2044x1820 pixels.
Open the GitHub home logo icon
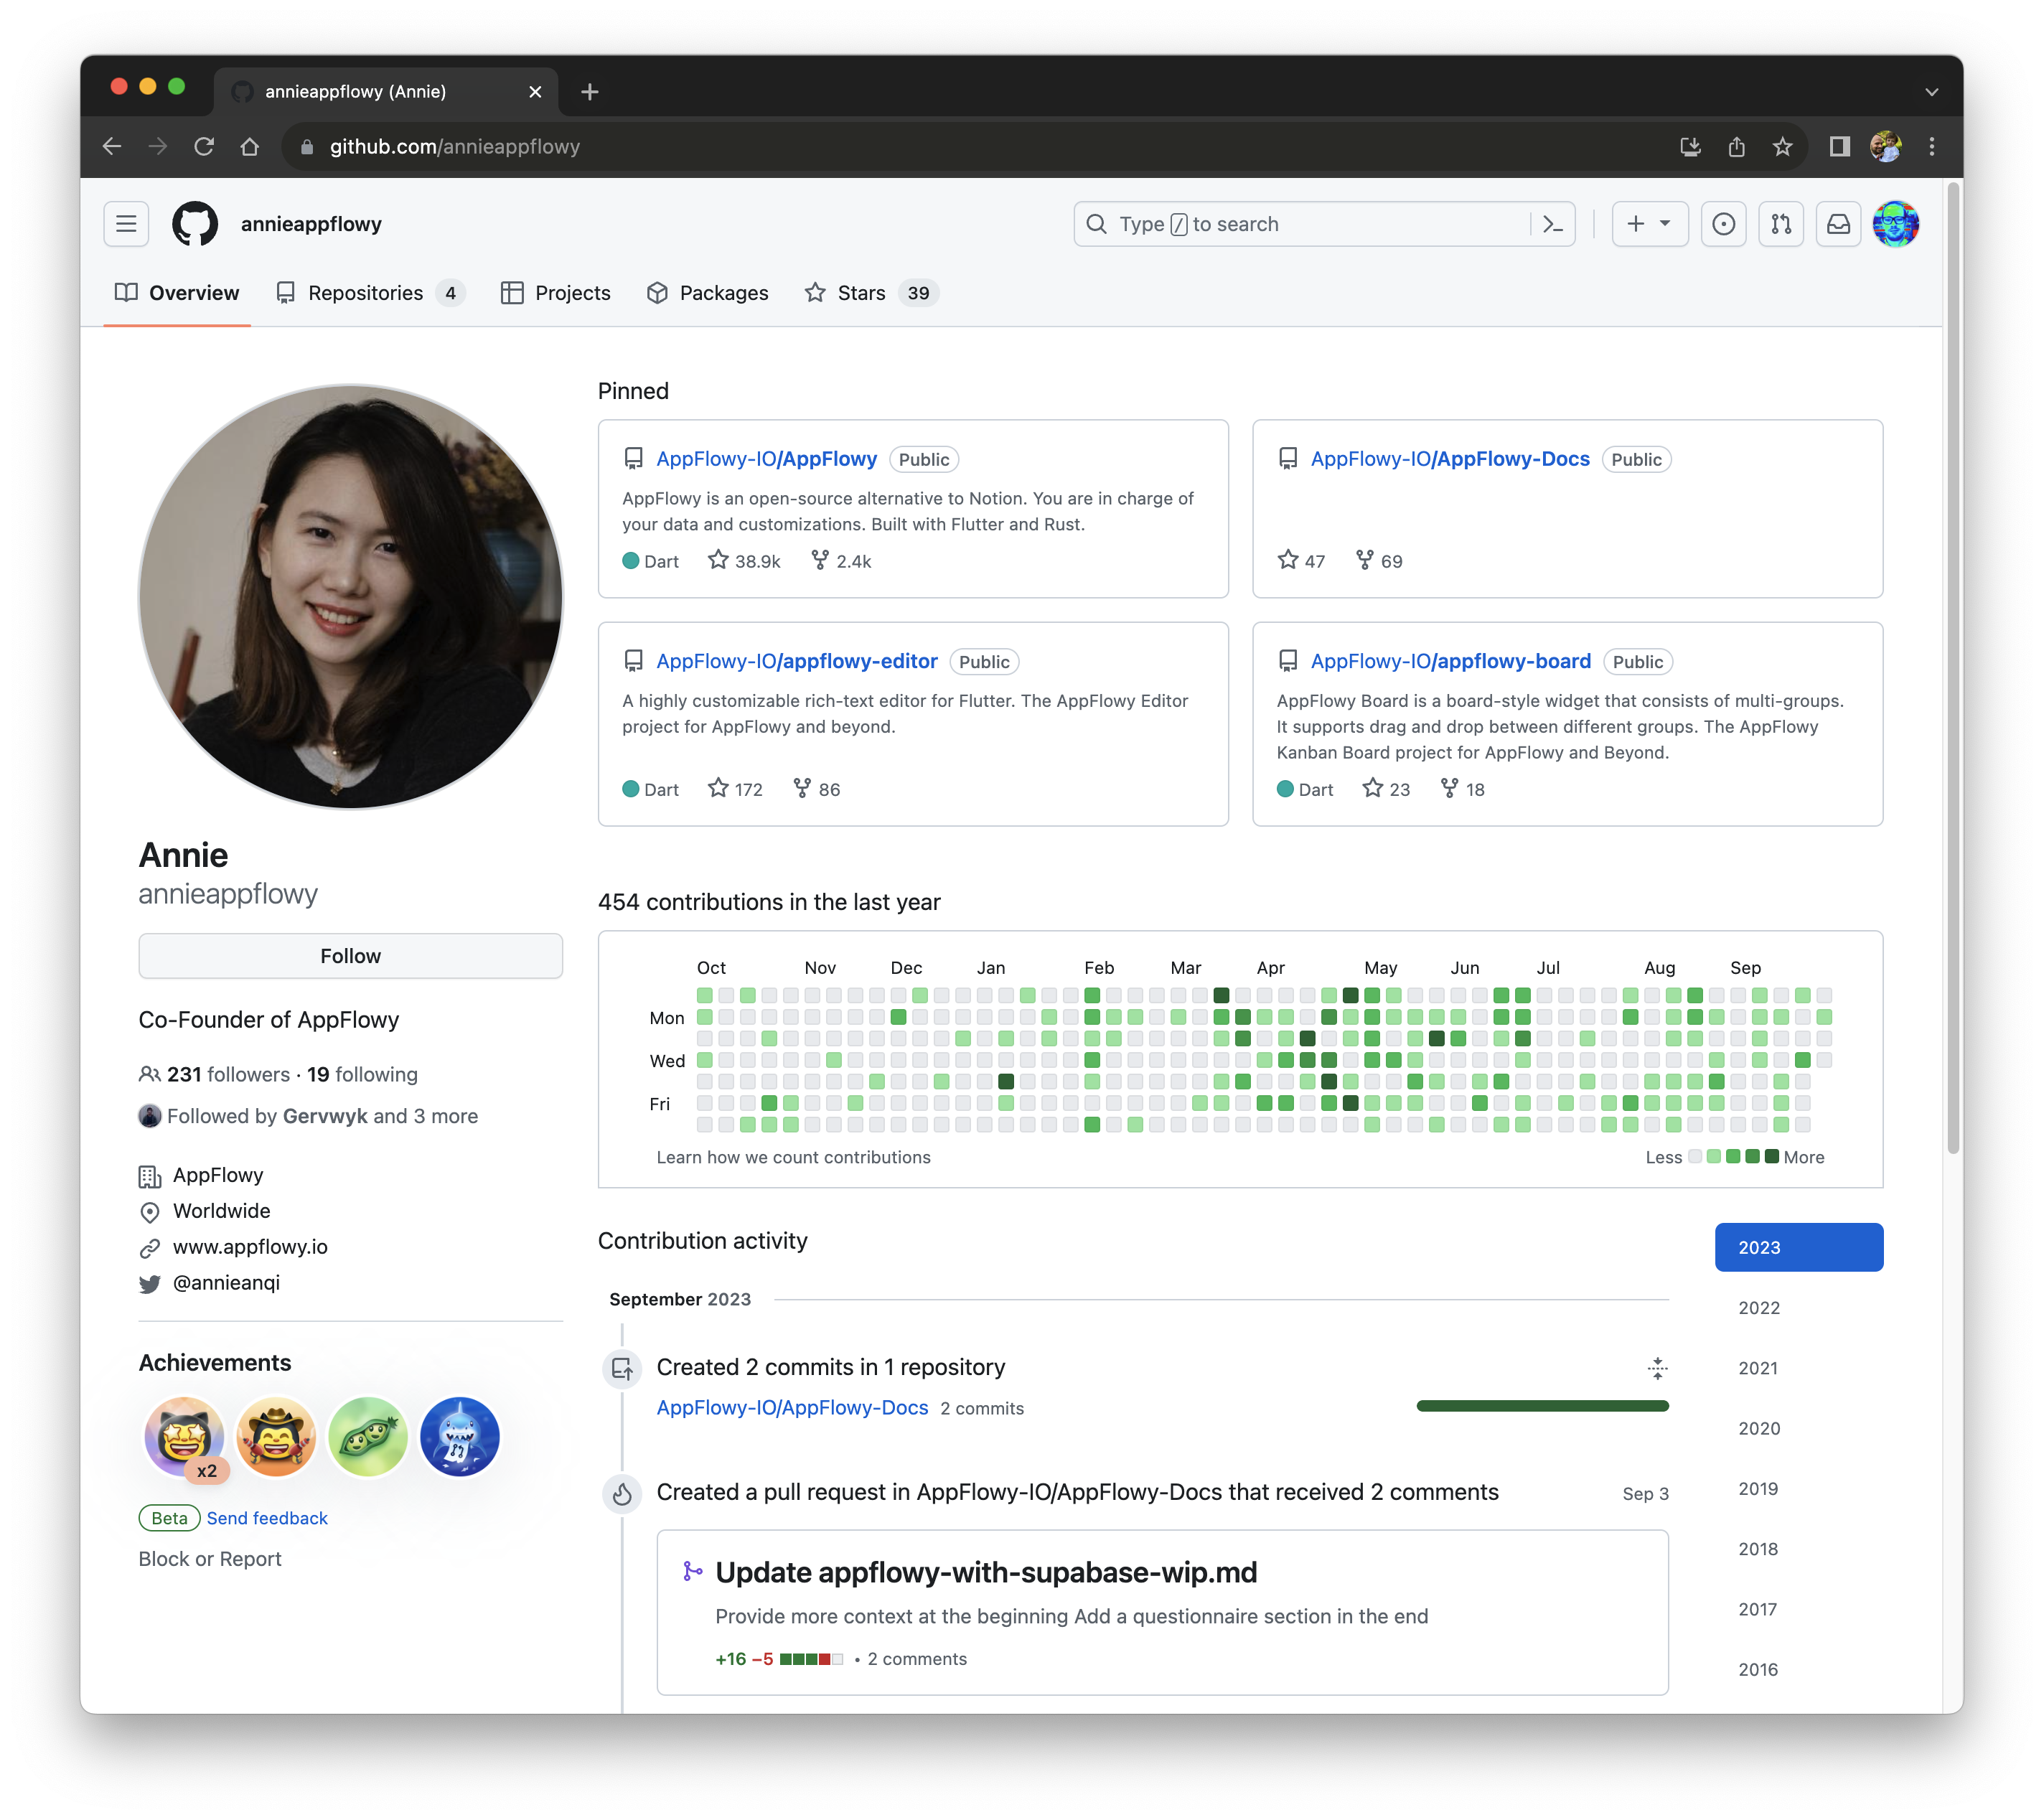click(x=196, y=223)
